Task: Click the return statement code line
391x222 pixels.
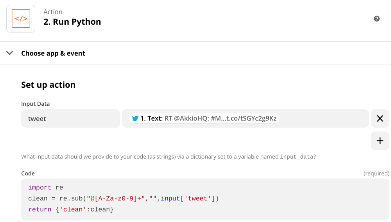Action: point(70,209)
